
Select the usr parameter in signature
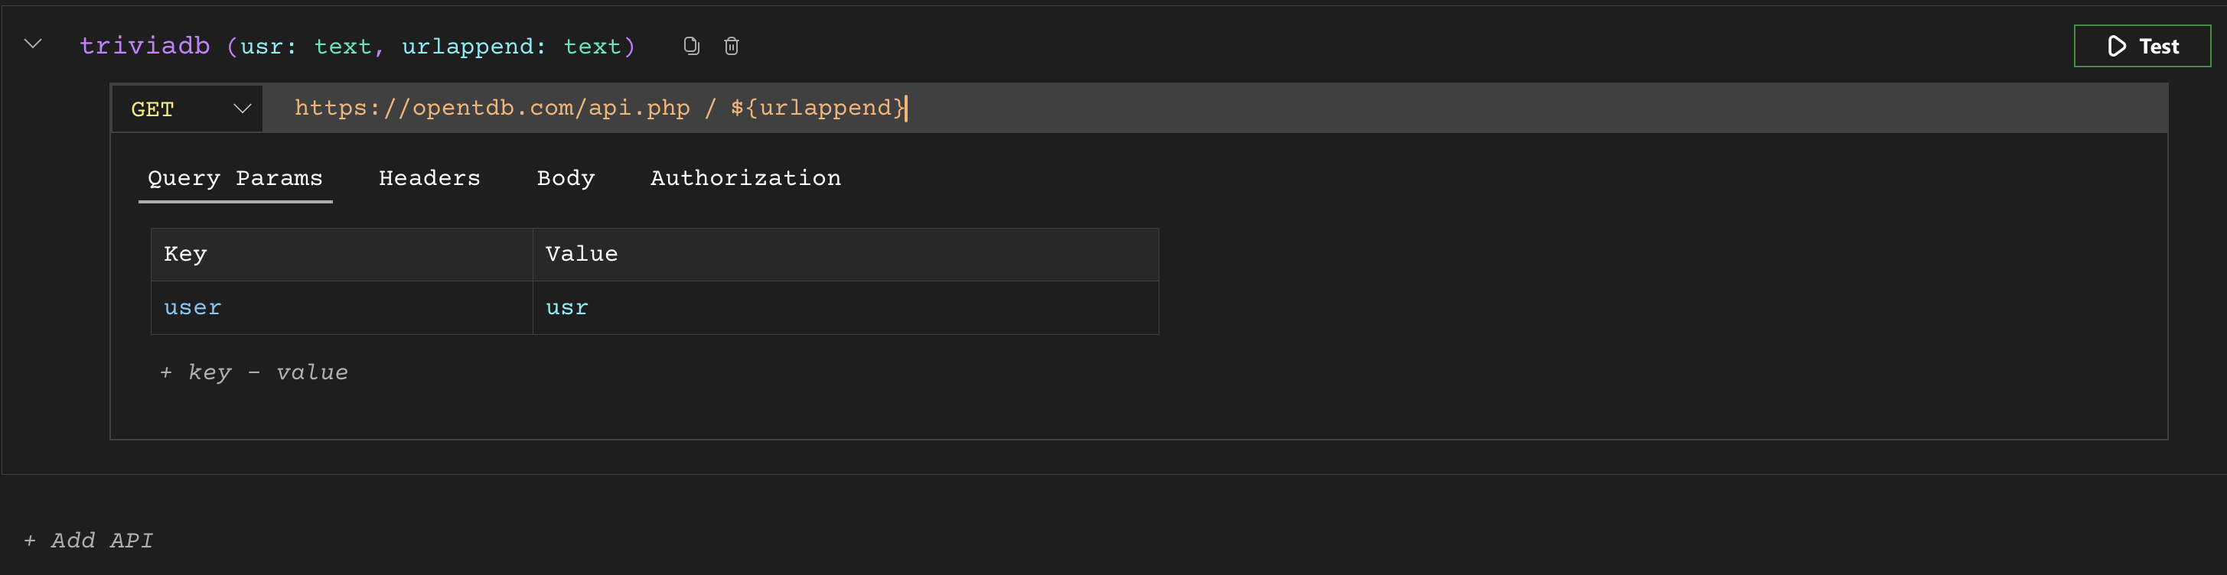coord(261,47)
